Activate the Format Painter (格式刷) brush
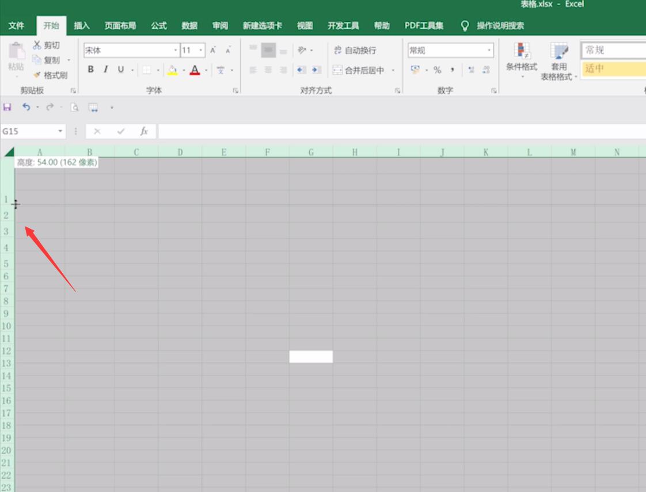 click(x=50, y=75)
